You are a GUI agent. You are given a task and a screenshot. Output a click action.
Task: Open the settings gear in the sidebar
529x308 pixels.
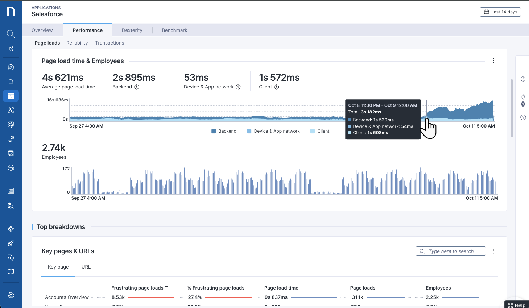pos(11,295)
